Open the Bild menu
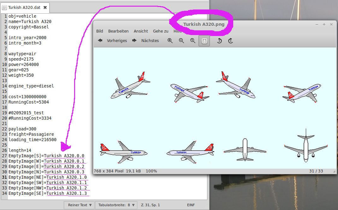This screenshot has height=210, width=338. coord(100,31)
